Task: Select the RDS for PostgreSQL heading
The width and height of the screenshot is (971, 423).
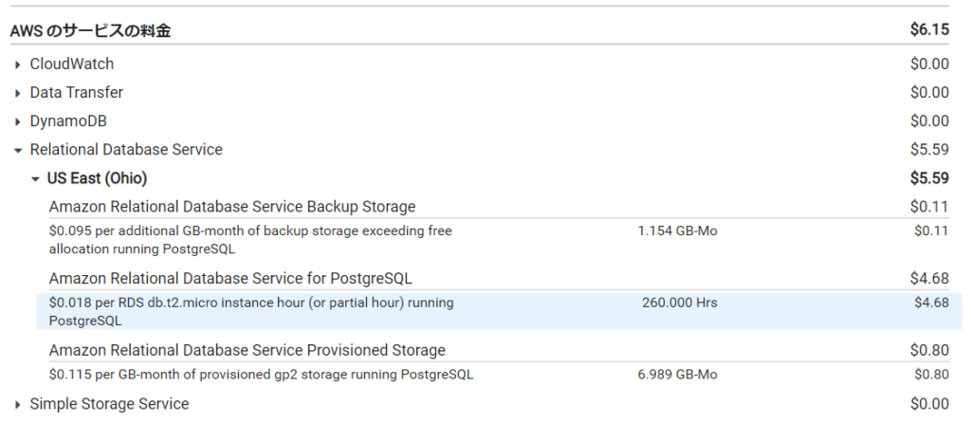Action: coord(230,279)
